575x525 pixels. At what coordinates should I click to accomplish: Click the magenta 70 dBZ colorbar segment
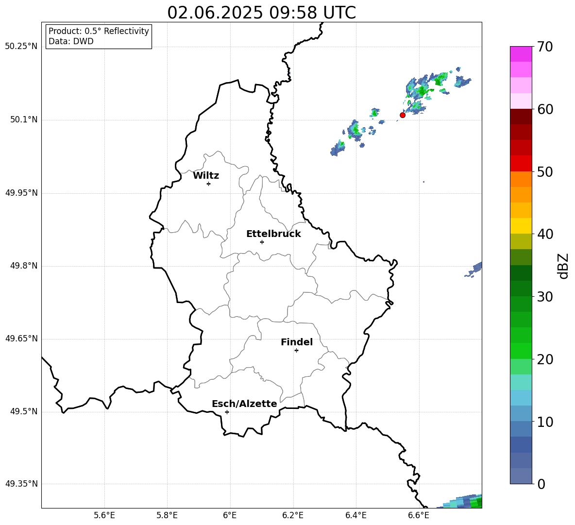(521, 54)
